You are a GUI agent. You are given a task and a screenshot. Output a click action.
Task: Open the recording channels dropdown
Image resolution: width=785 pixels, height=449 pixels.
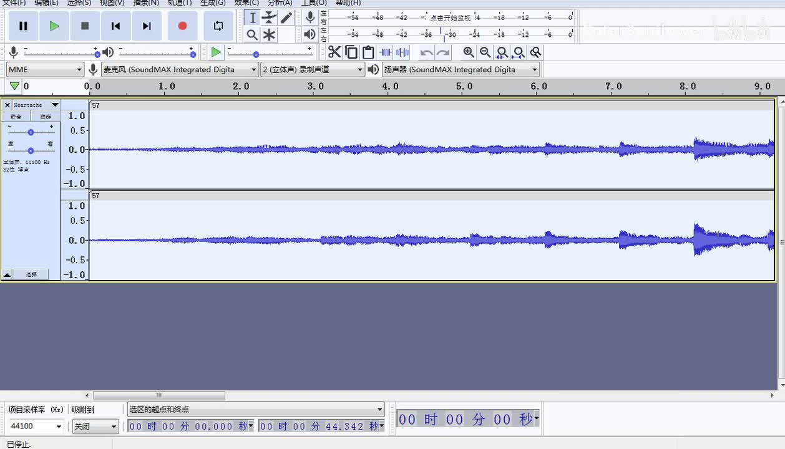pos(313,69)
